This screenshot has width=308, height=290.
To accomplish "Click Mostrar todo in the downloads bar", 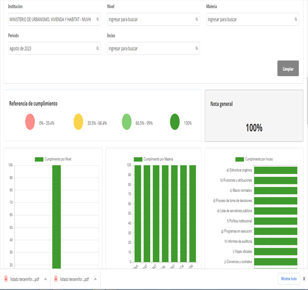I will pos(289,279).
